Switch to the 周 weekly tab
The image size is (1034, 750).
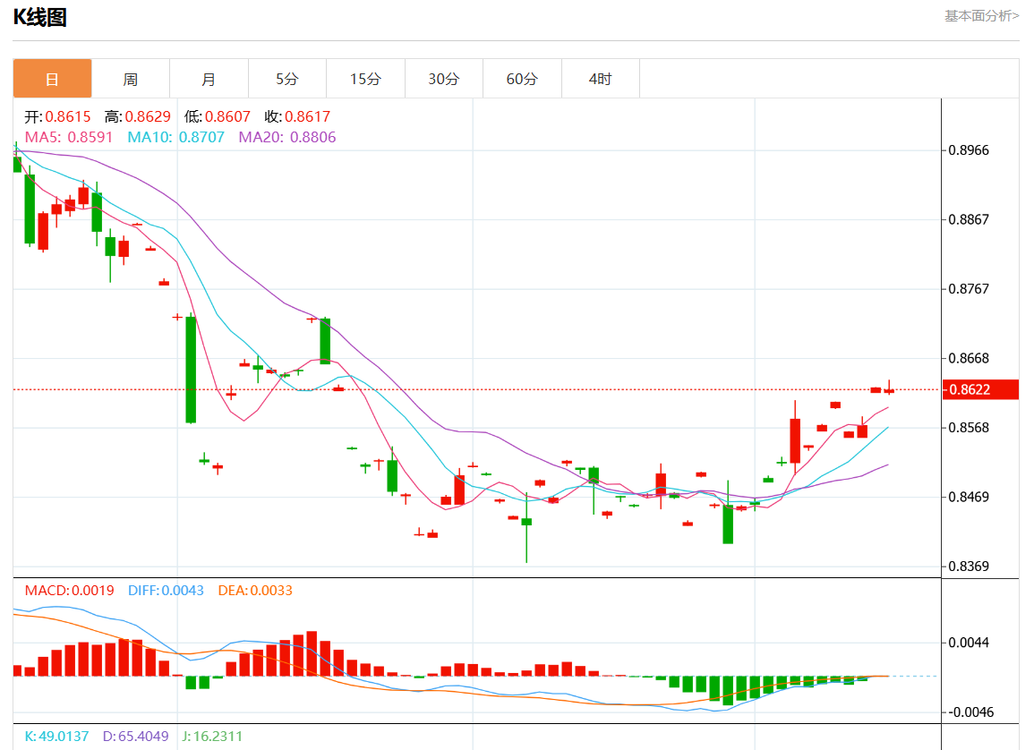pyautogui.click(x=131, y=79)
